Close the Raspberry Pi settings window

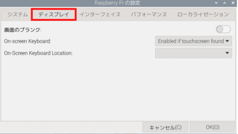click(233, 3)
